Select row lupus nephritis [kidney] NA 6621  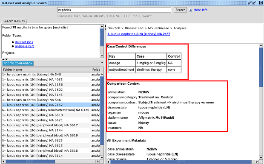46,120
